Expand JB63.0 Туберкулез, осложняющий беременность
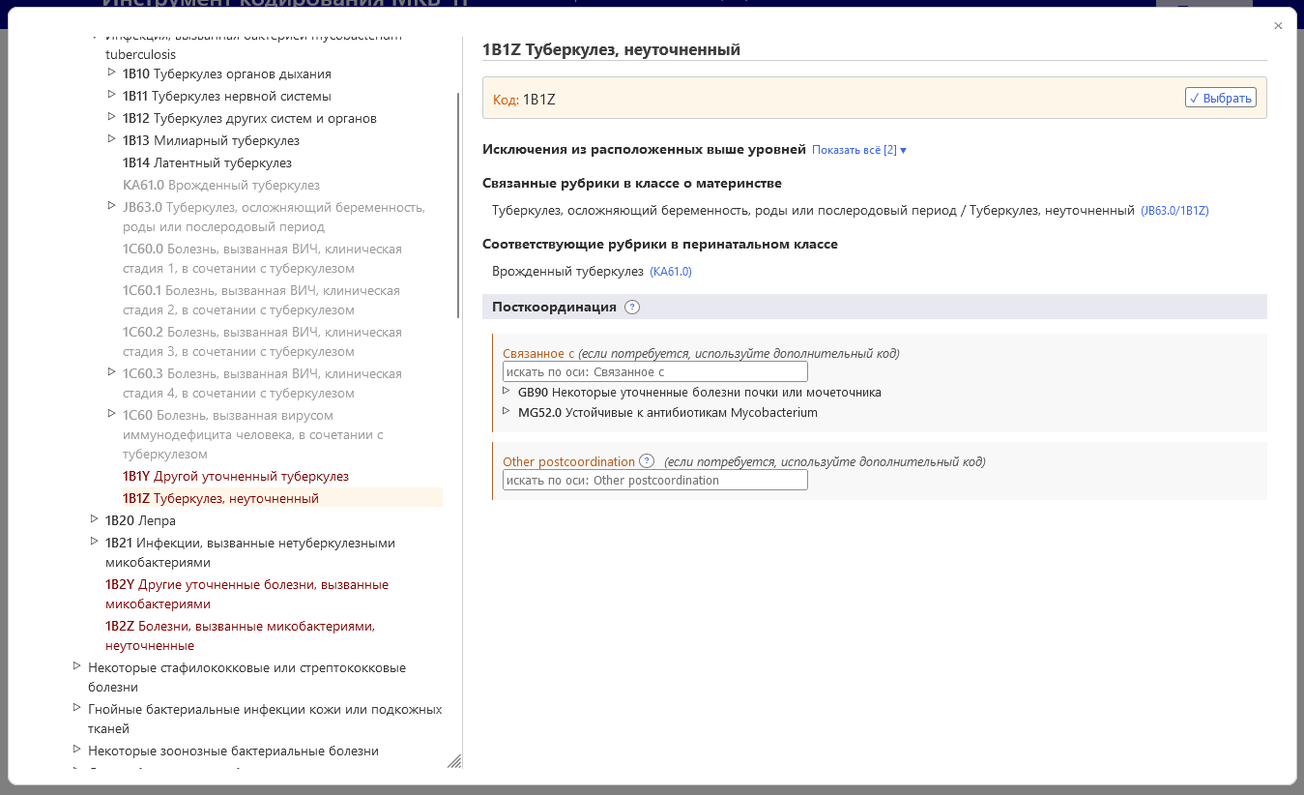The width and height of the screenshot is (1304, 795). tap(111, 206)
